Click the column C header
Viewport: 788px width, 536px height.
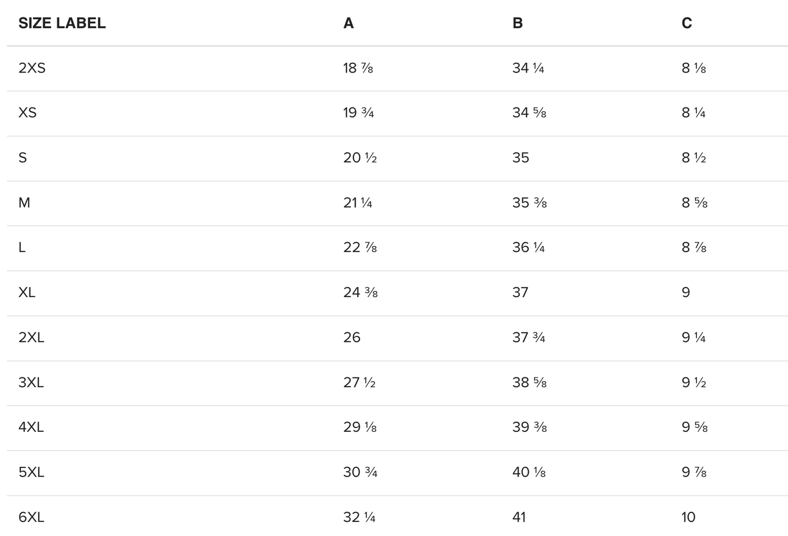pos(687,23)
